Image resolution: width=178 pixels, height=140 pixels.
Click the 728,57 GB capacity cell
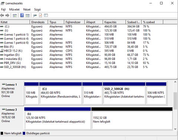(x=111, y=47)
